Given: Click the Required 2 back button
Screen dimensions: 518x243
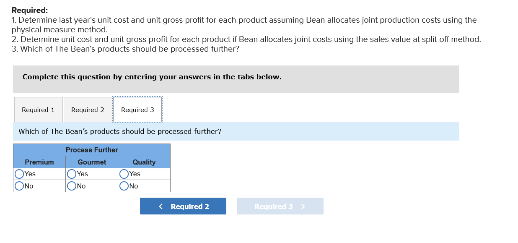Looking at the screenshot, I should [x=183, y=206].
